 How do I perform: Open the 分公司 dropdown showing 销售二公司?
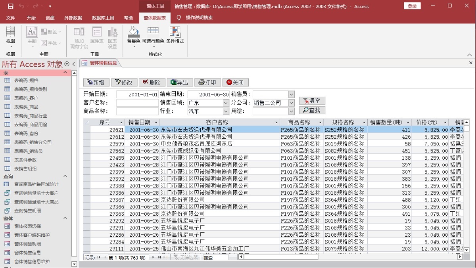(x=292, y=103)
